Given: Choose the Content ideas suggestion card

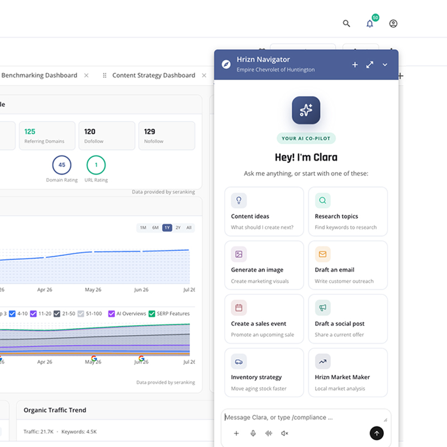Looking at the screenshot, I should click(x=264, y=212).
